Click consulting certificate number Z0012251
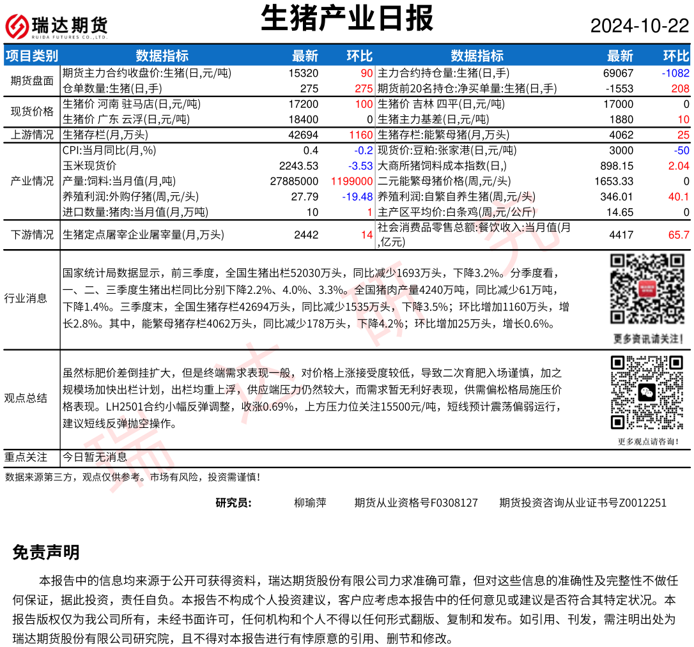Screen dimensions: 694x647 click(x=582, y=503)
